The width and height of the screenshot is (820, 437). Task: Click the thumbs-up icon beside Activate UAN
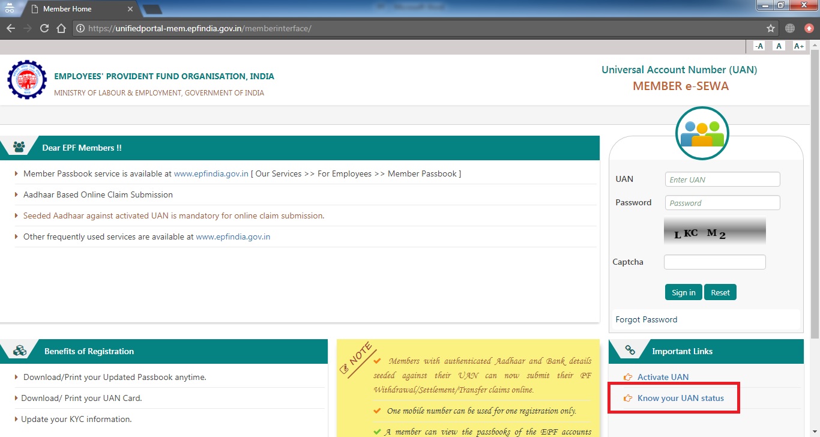point(627,377)
